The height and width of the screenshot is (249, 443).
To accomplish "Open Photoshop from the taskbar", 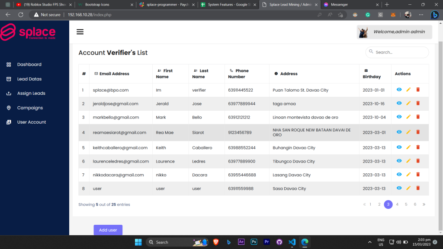I will coord(254,242).
